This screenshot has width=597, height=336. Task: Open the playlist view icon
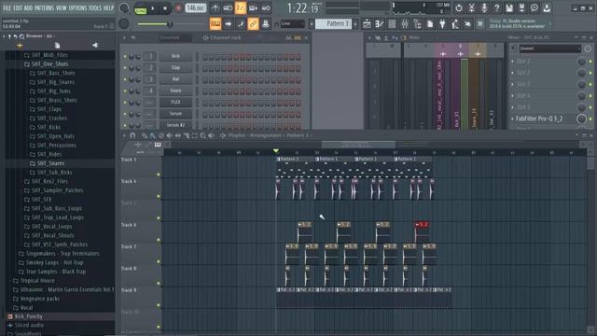(x=367, y=24)
